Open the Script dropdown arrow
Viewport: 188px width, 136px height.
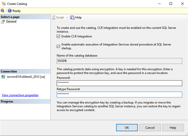click(67, 18)
